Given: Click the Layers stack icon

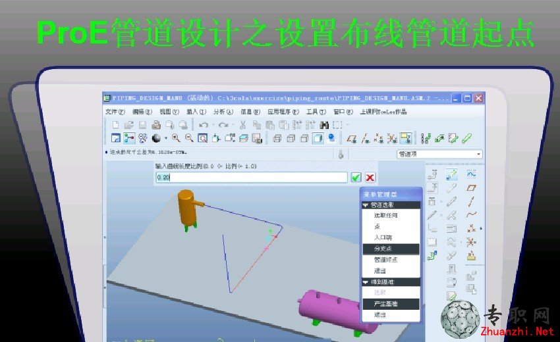Looking at the screenshot, I should (x=244, y=138).
